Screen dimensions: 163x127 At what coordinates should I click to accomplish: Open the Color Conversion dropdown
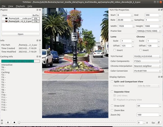pyautogui.click(x=147, y=71)
